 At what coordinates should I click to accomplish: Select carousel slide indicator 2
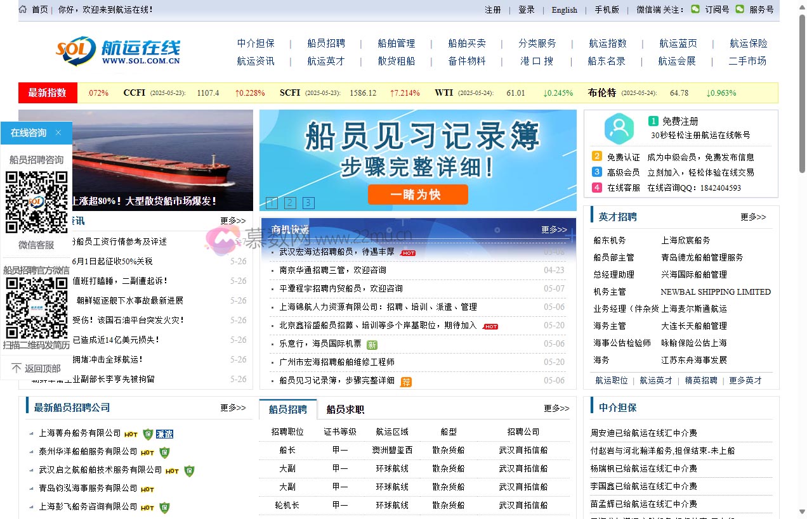click(290, 203)
